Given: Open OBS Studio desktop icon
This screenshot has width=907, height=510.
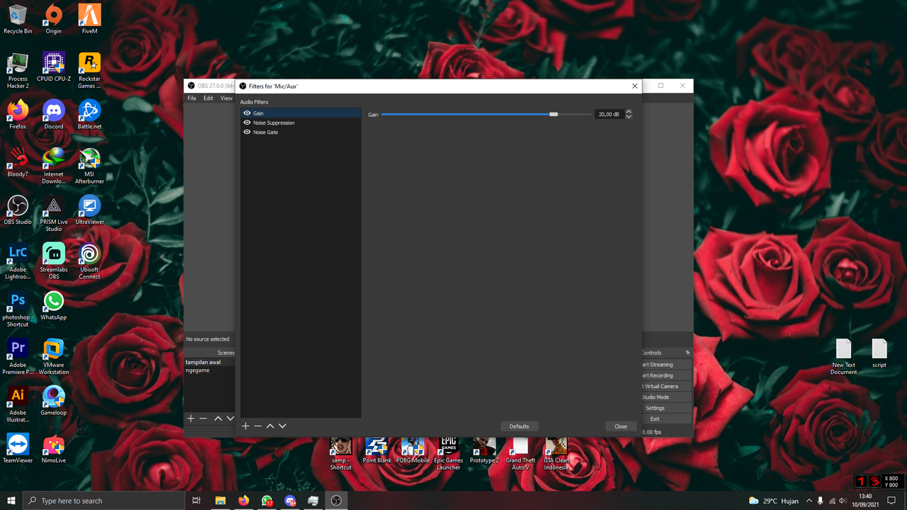Looking at the screenshot, I should 18,210.
